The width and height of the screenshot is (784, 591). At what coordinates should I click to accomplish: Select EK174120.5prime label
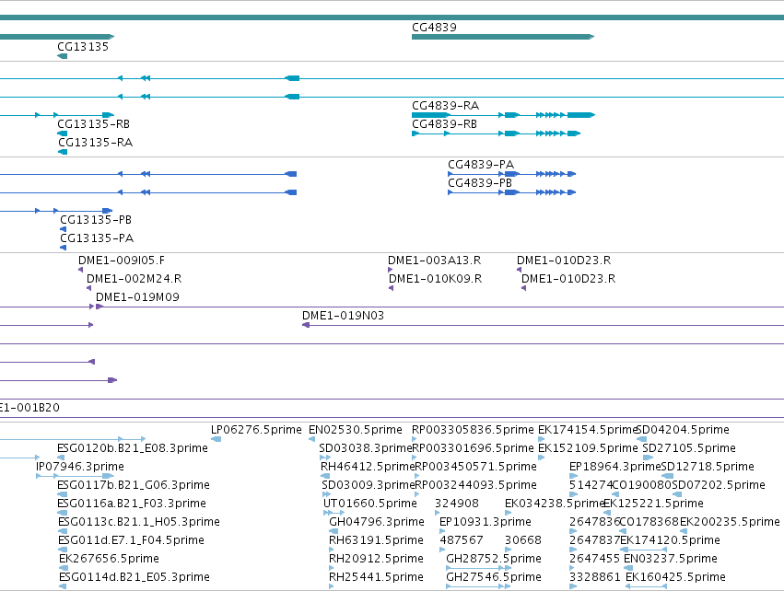click(670, 540)
